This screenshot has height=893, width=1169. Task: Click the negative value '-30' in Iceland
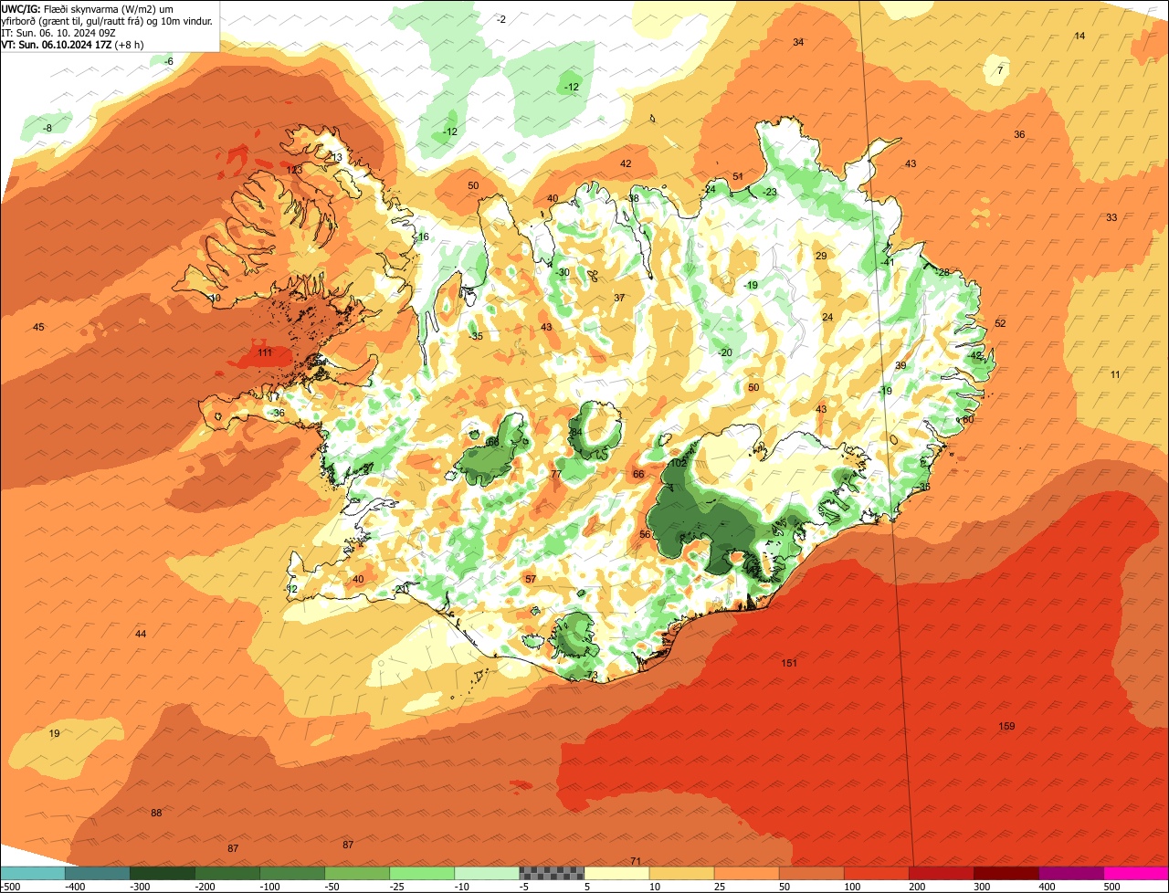click(563, 272)
